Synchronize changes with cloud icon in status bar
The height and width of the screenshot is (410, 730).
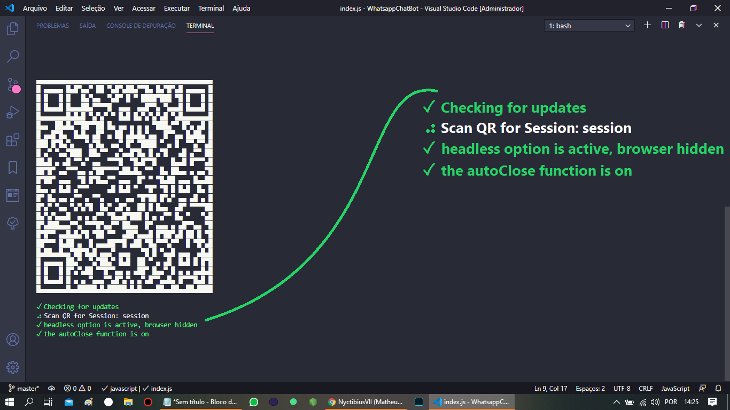[x=52, y=389]
